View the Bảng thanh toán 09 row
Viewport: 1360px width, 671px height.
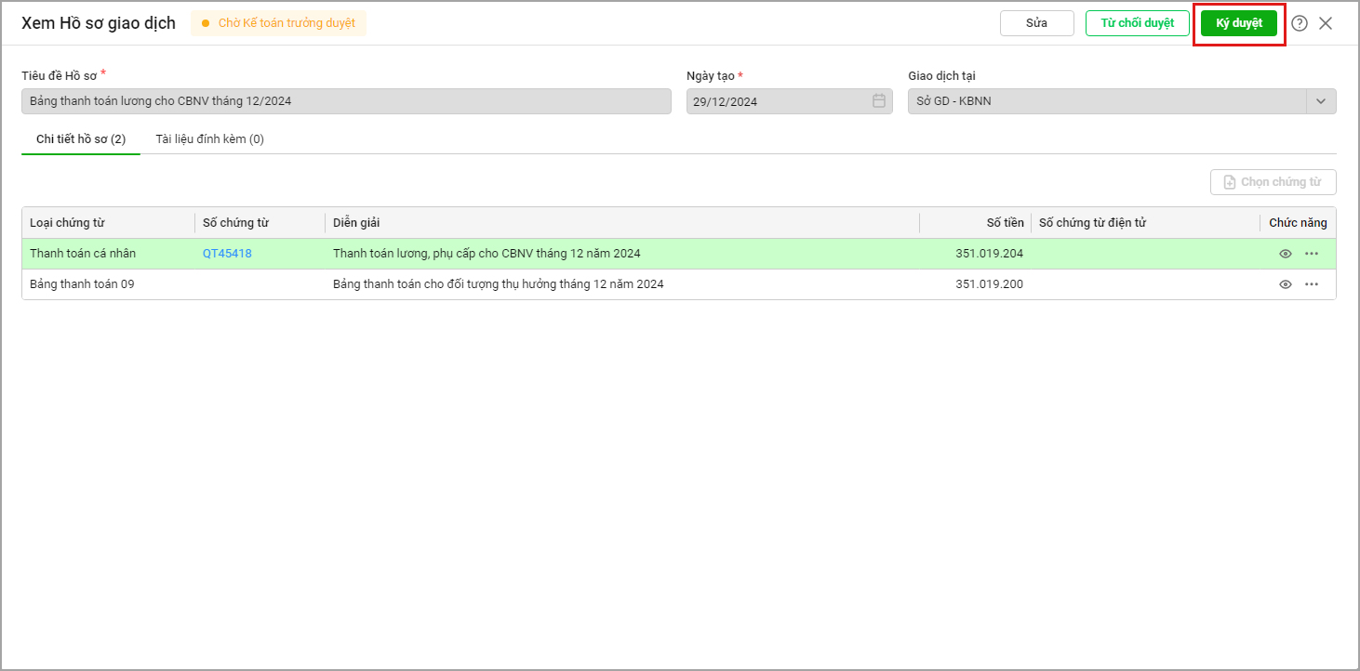point(1286,284)
